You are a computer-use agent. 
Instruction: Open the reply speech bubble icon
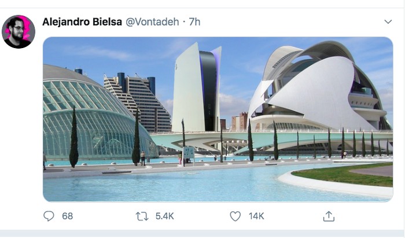[49, 216]
